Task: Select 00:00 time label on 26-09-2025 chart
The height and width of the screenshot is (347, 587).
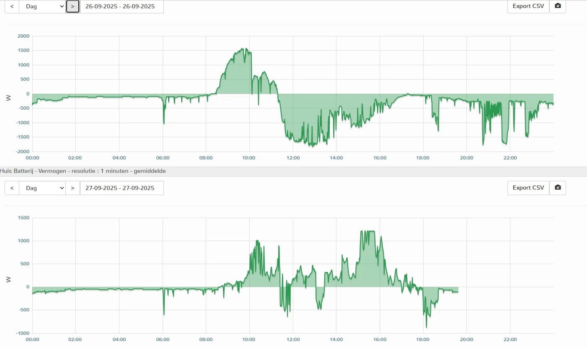Action: (x=32, y=158)
